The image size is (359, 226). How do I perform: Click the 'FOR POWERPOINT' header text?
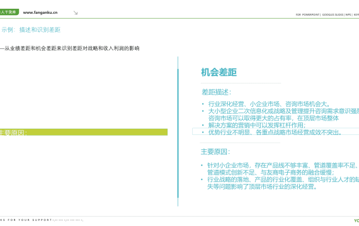click(x=307, y=14)
